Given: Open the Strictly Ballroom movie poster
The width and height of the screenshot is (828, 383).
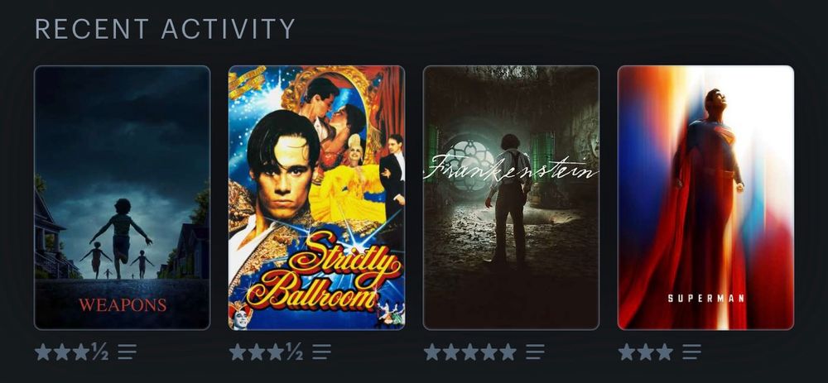Looking at the screenshot, I should [316, 198].
